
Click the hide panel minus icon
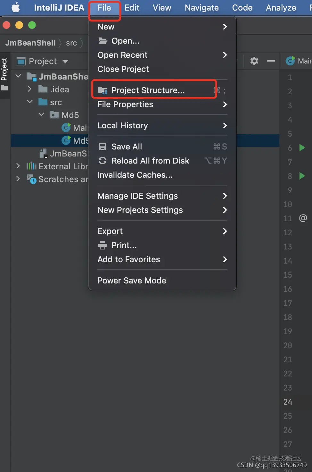[271, 61]
